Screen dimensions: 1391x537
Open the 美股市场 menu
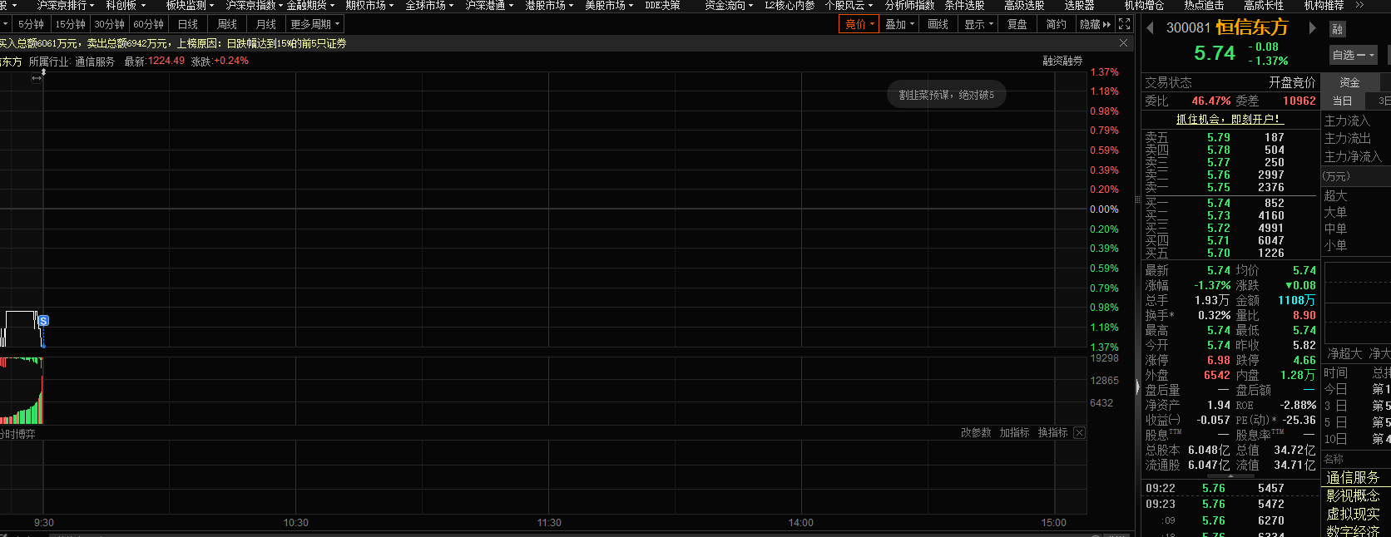(x=609, y=5)
